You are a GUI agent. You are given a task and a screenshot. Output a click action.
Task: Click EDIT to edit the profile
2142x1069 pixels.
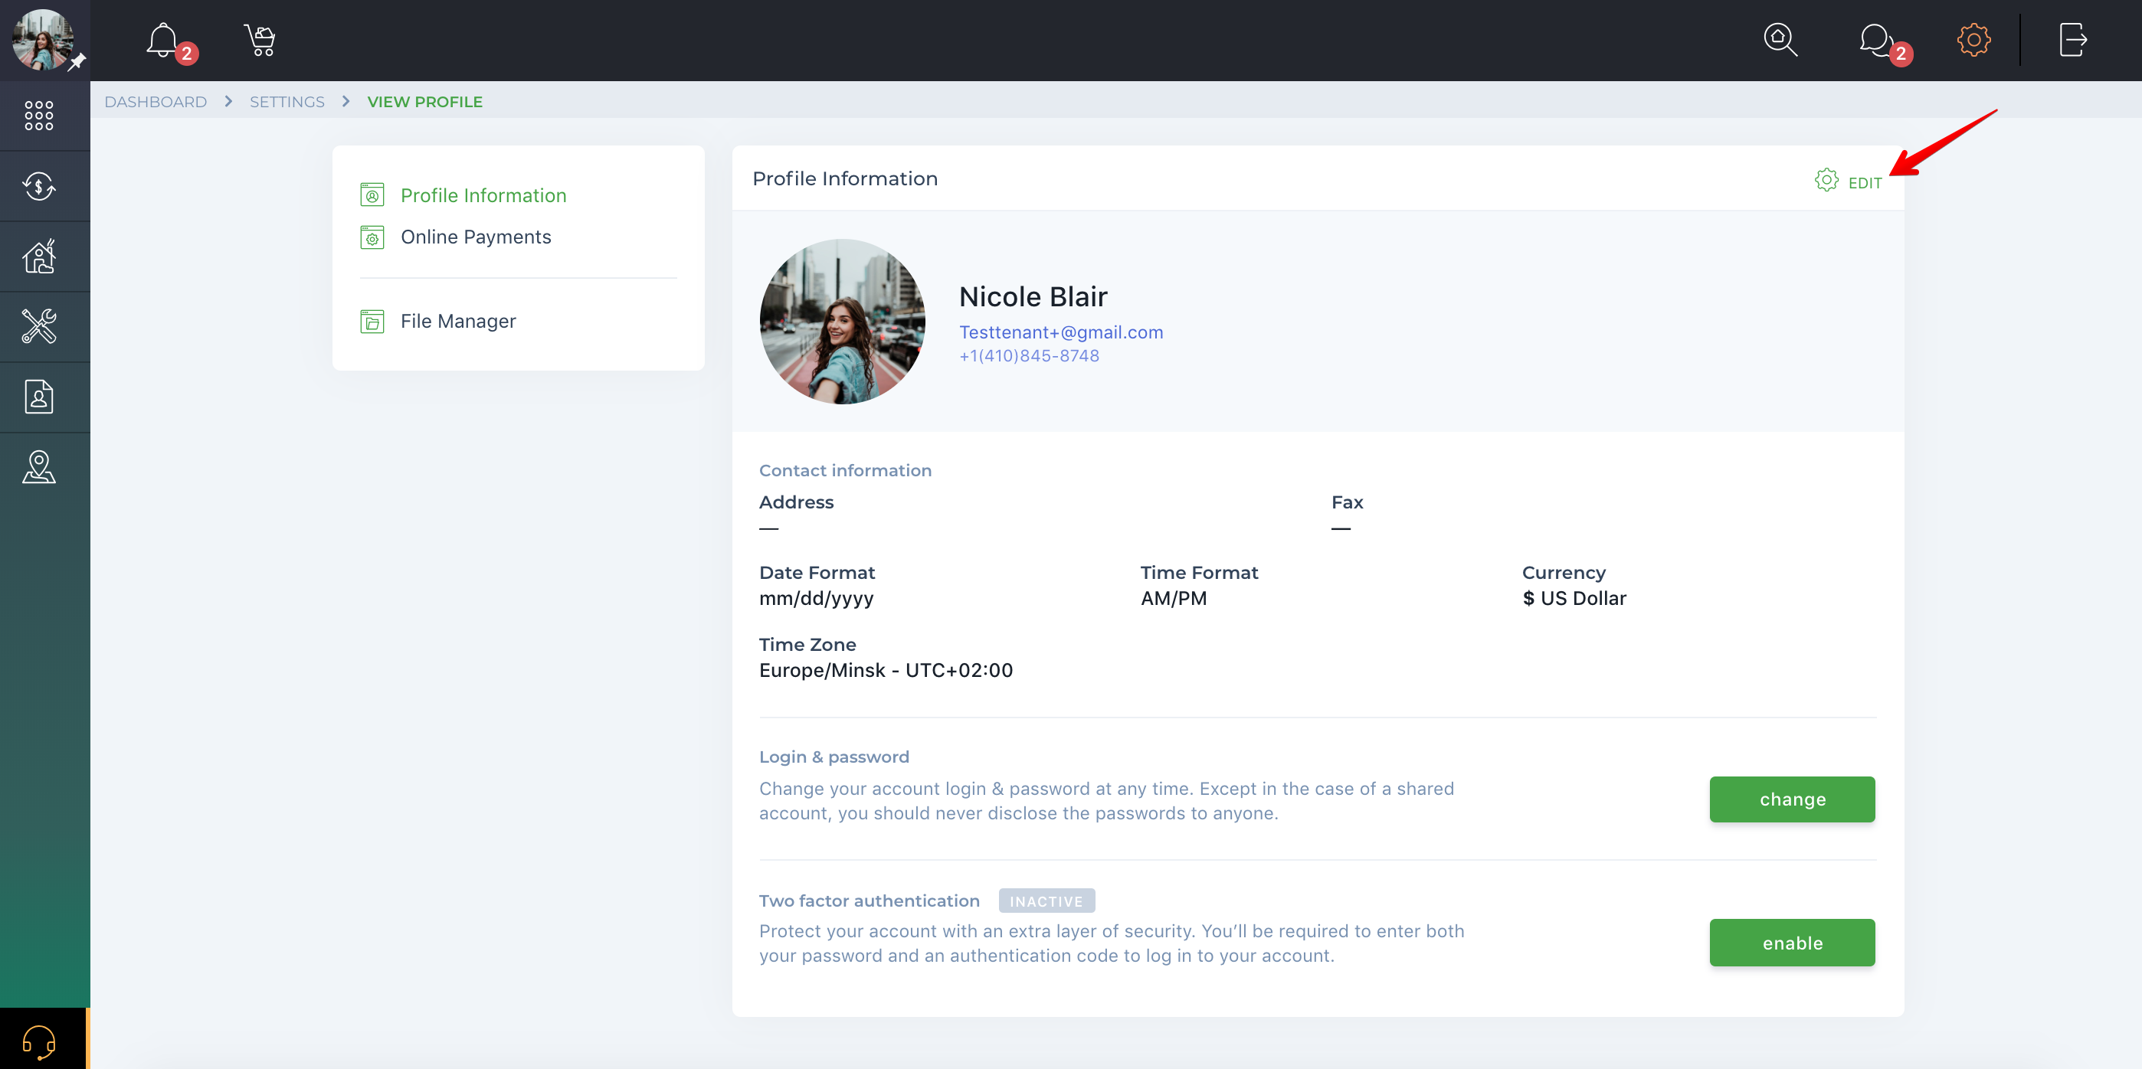point(1864,183)
